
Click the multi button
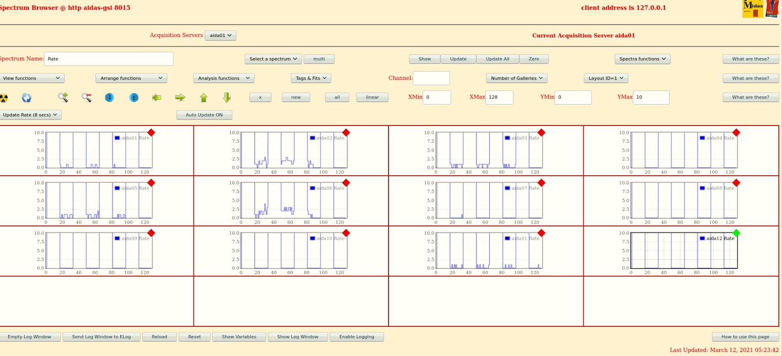pyautogui.click(x=319, y=59)
